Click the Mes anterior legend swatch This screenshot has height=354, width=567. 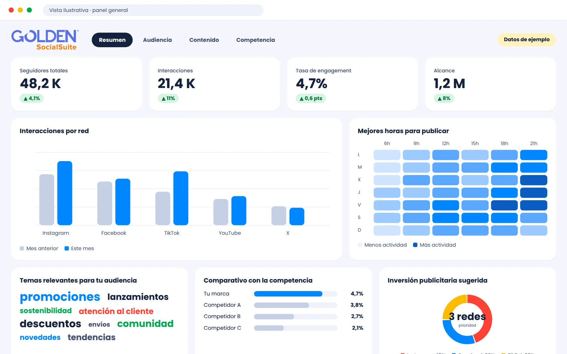coord(22,248)
